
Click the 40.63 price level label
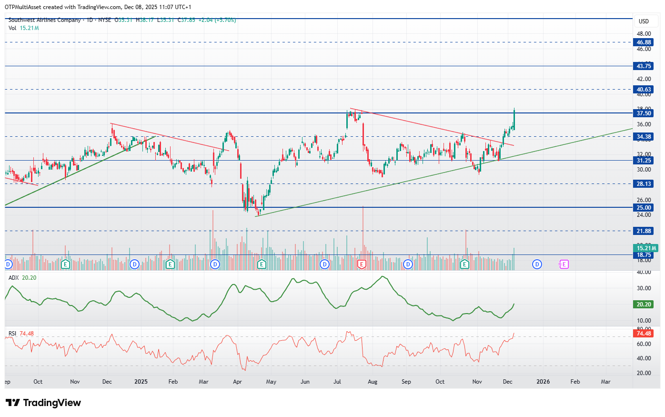coord(644,90)
